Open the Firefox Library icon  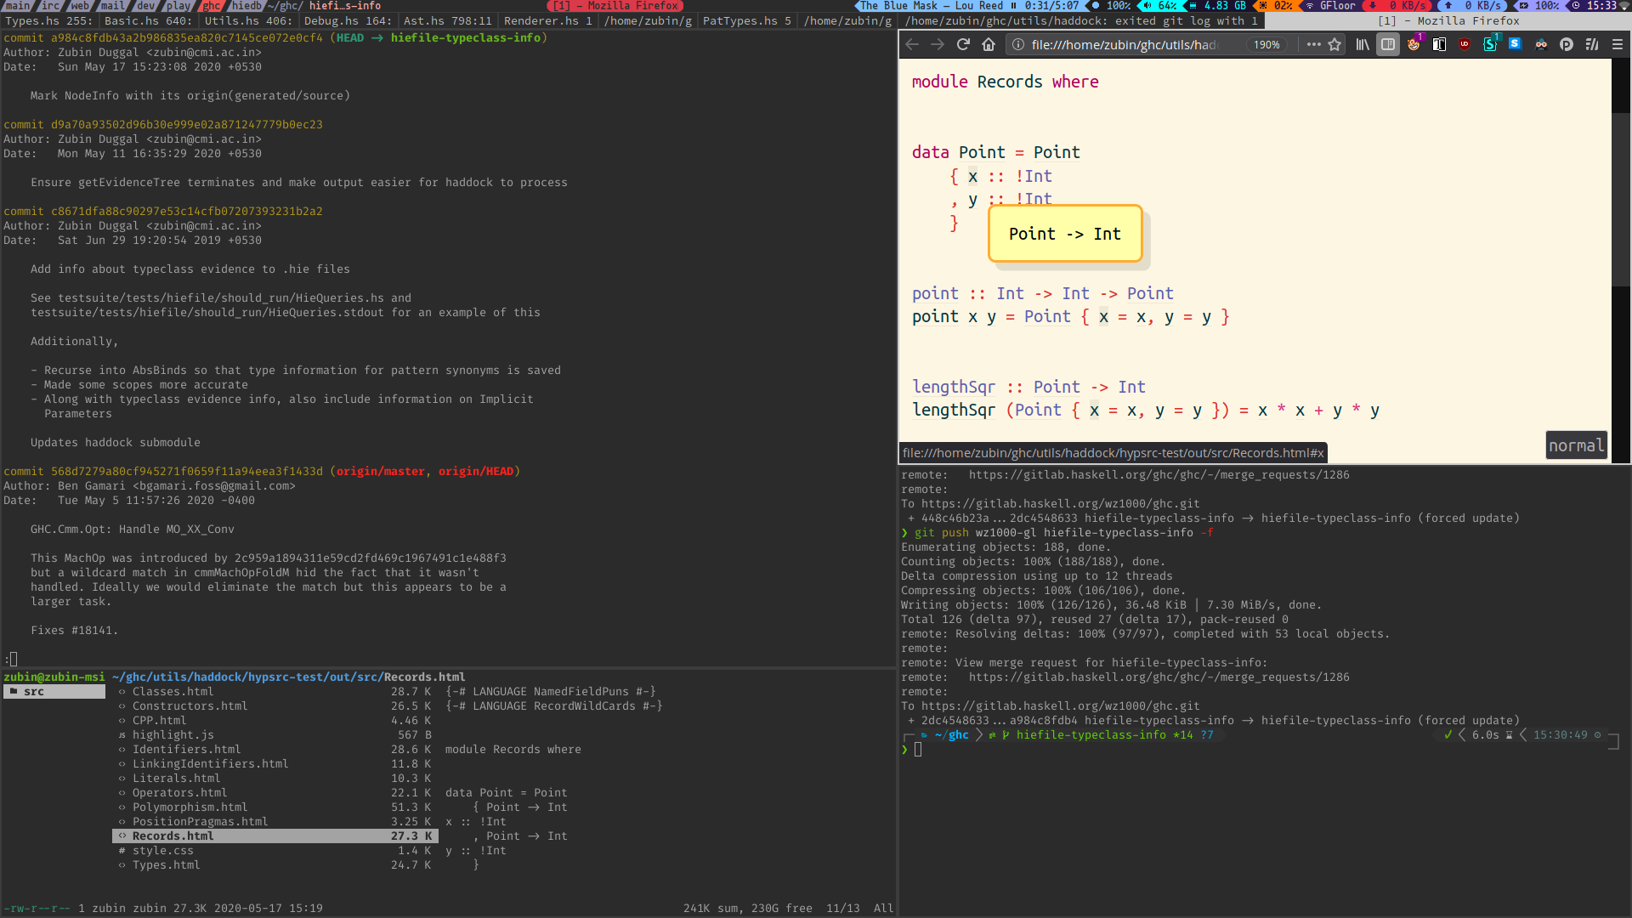click(x=1363, y=44)
